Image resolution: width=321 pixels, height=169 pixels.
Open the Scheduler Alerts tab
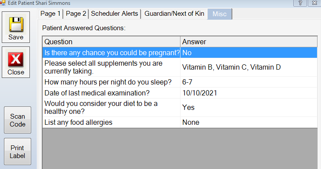tap(115, 14)
